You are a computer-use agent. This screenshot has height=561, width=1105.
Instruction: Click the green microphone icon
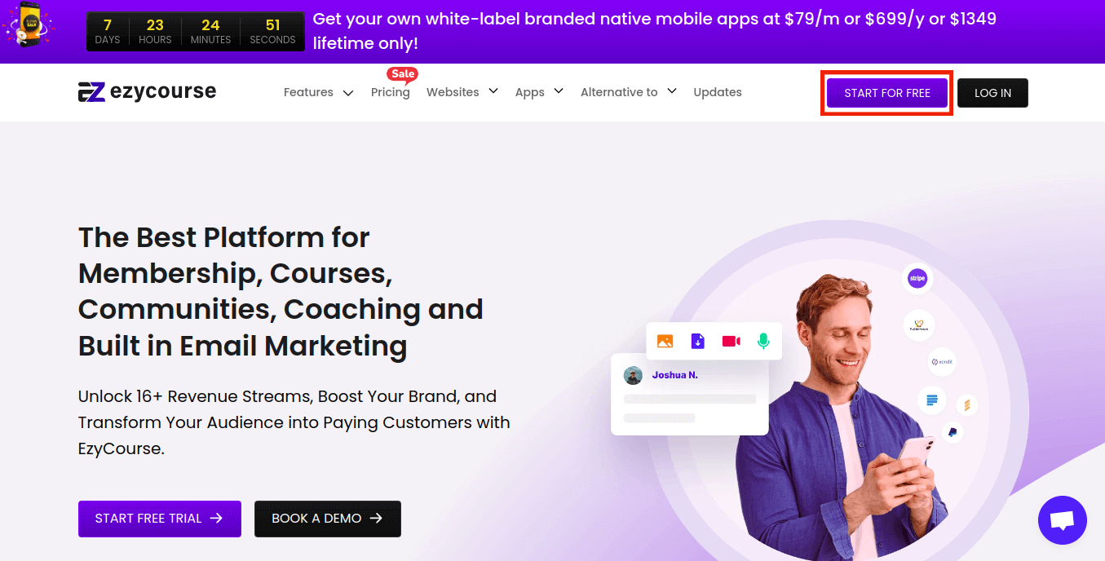pos(763,341)
